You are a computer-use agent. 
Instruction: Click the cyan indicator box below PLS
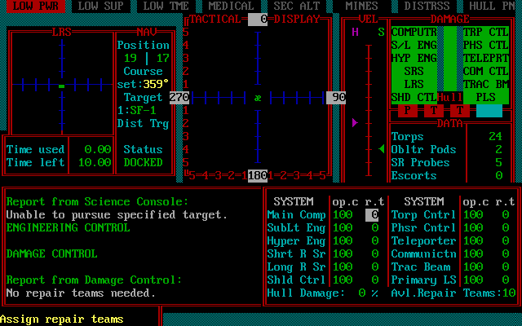(x=489, y=111)
